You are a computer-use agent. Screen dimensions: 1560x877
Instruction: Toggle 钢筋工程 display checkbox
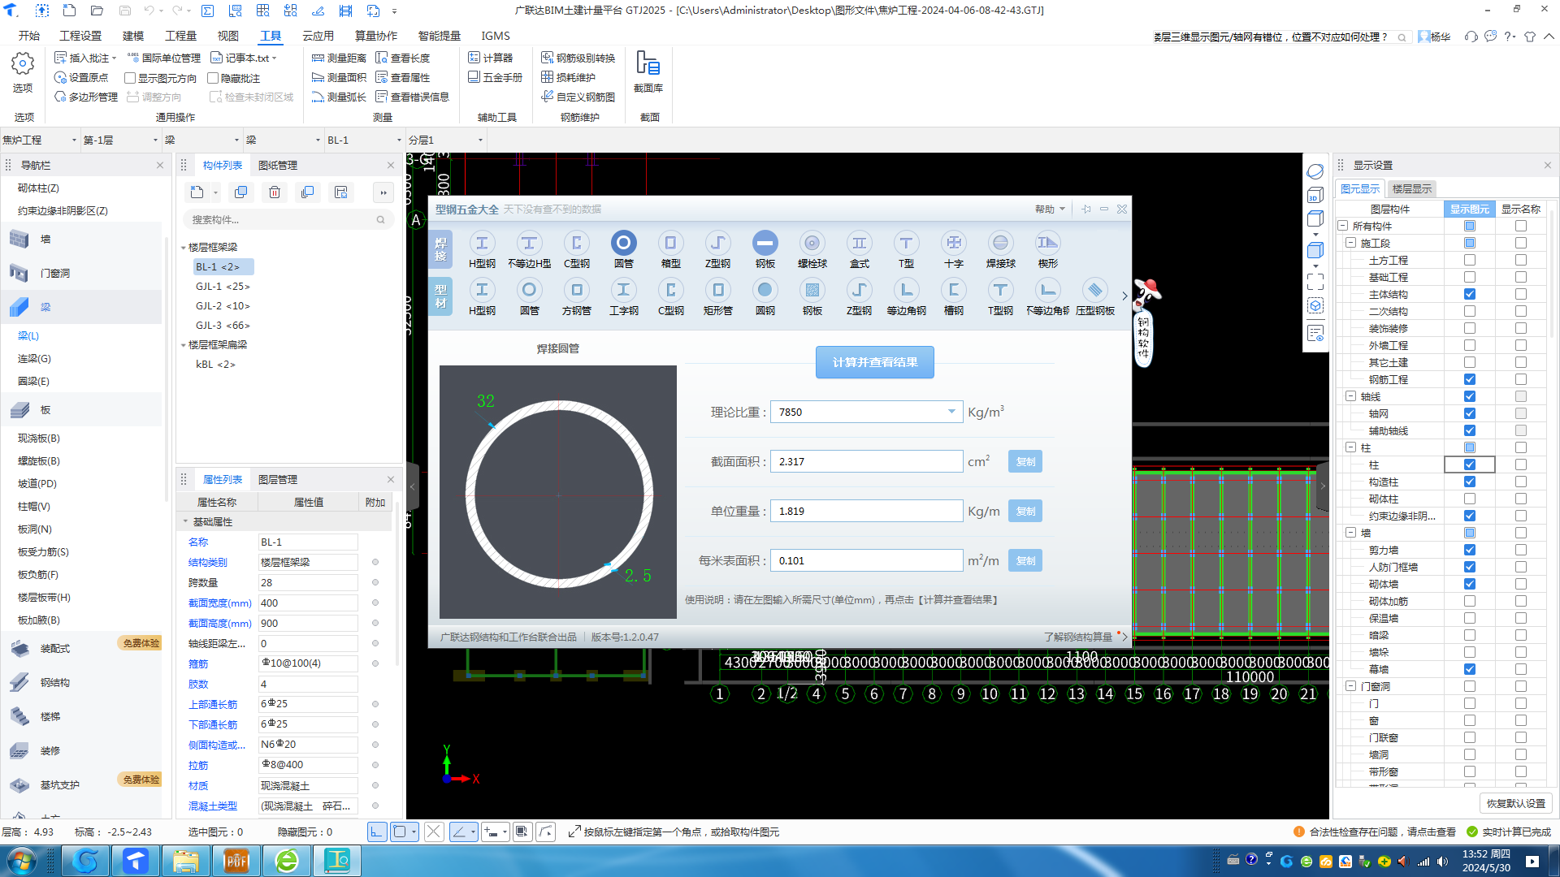[x=1469, y=379]
